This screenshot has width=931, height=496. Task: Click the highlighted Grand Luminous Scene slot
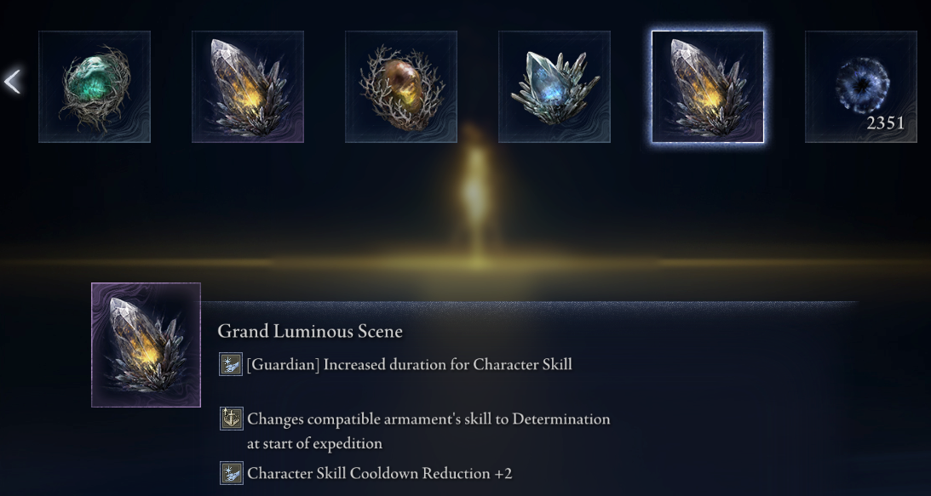tap(708, 87)
